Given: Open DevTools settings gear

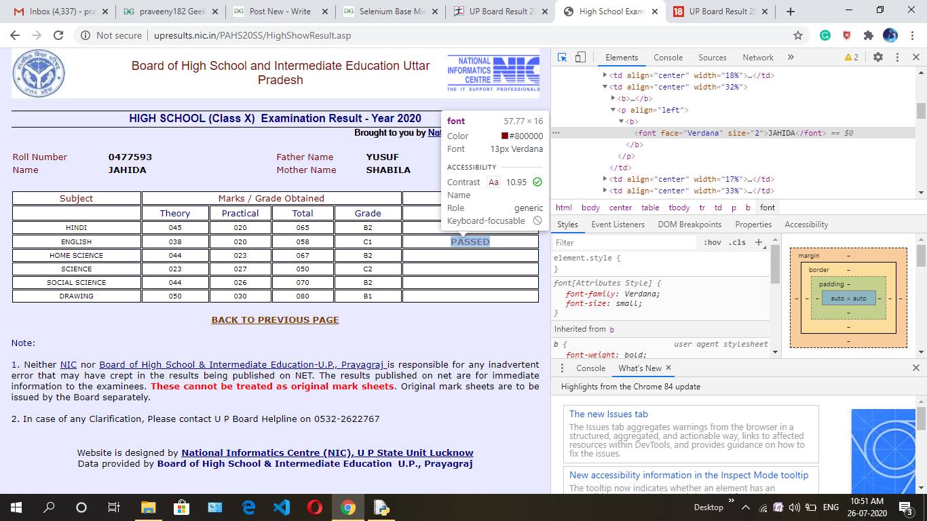Looking at the screenshot, I should point(878,58).
